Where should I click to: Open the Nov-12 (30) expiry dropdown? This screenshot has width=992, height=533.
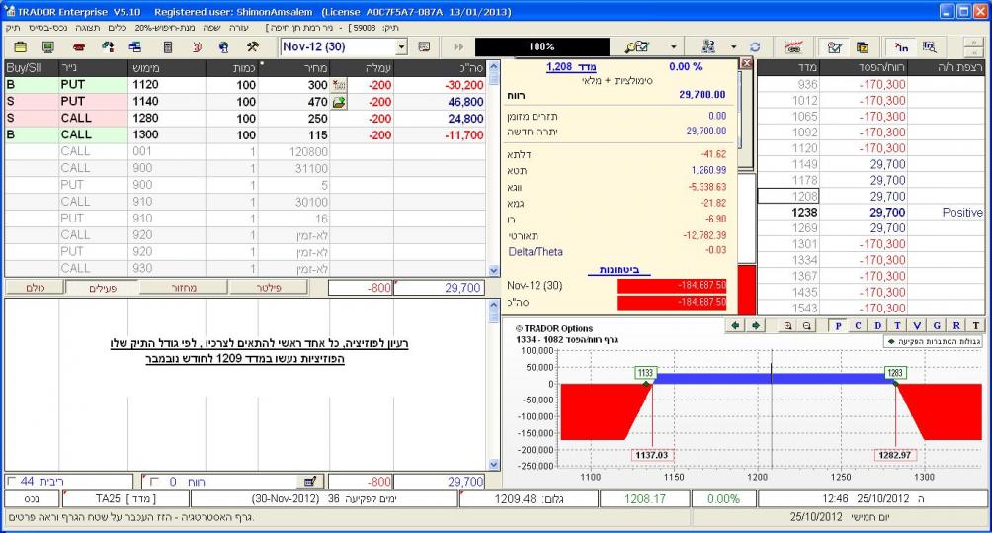[401, 46]
